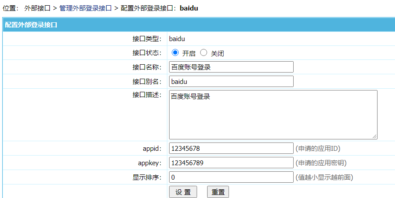Open the 管理外部登录接口 breadcrumb link
This screenshot has width=395, height=198.
85,8
